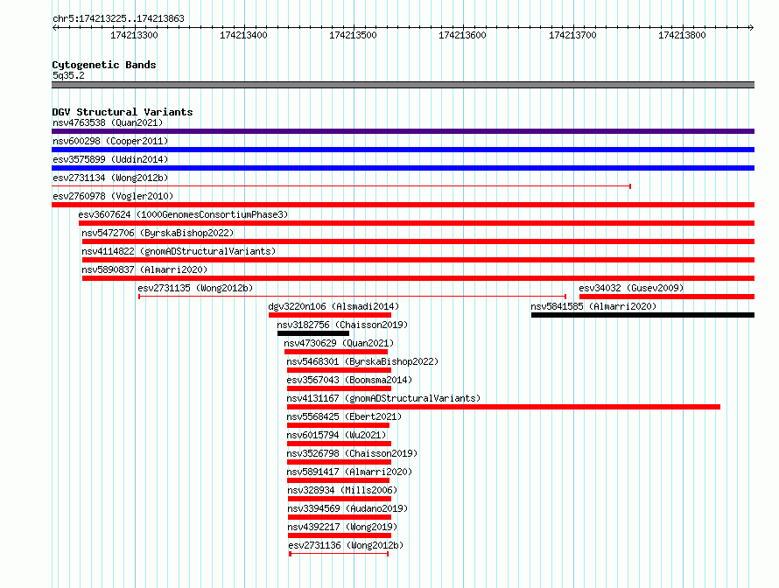Click nsv3526798 (Chaisson2019) label
Viewport: 779px width, 588px height.
[x=352, y=453]
